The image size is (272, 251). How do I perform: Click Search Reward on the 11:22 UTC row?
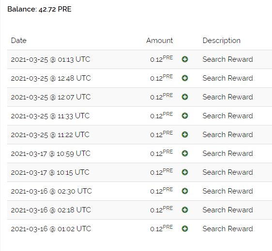point(228,135)
